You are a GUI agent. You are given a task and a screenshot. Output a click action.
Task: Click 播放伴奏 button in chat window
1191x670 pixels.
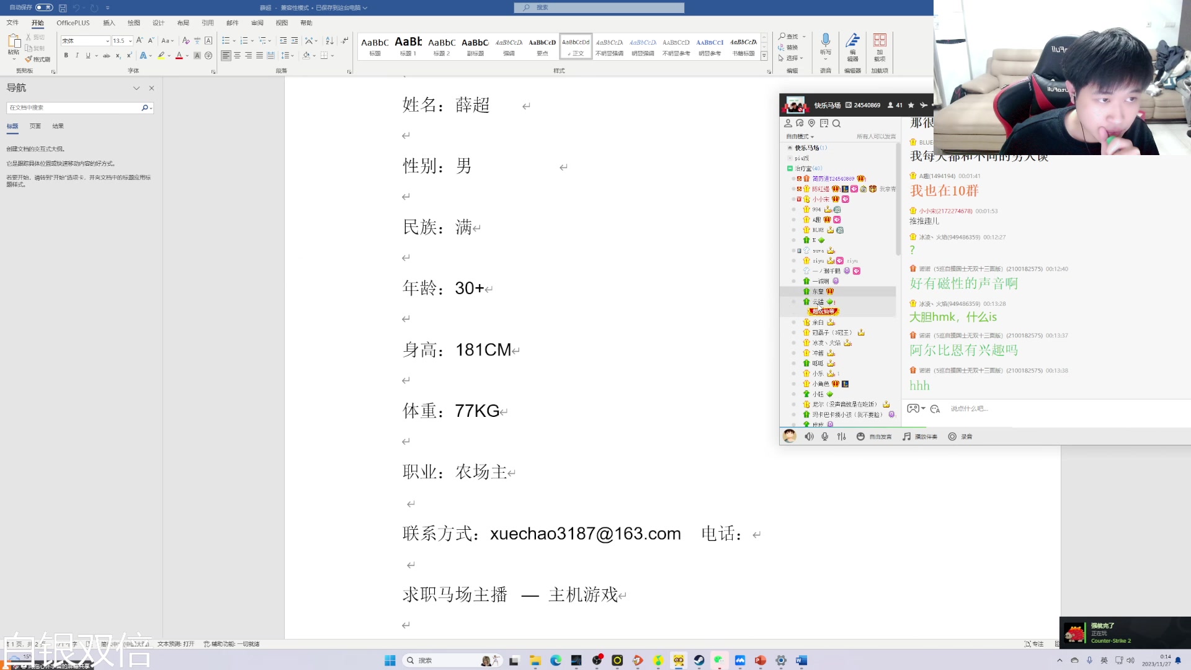tap(920, 437)
